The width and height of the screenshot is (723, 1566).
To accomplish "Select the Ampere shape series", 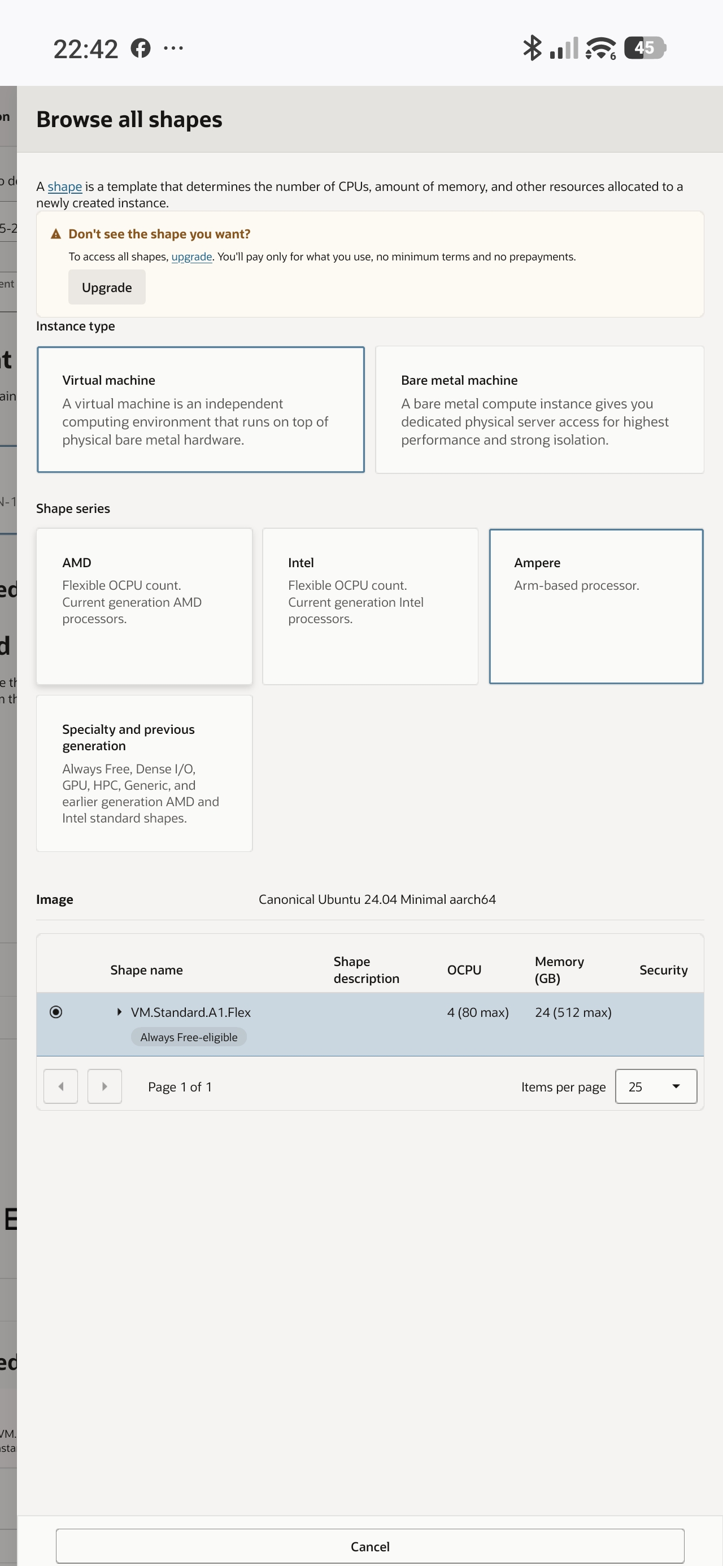I will 596,606.
